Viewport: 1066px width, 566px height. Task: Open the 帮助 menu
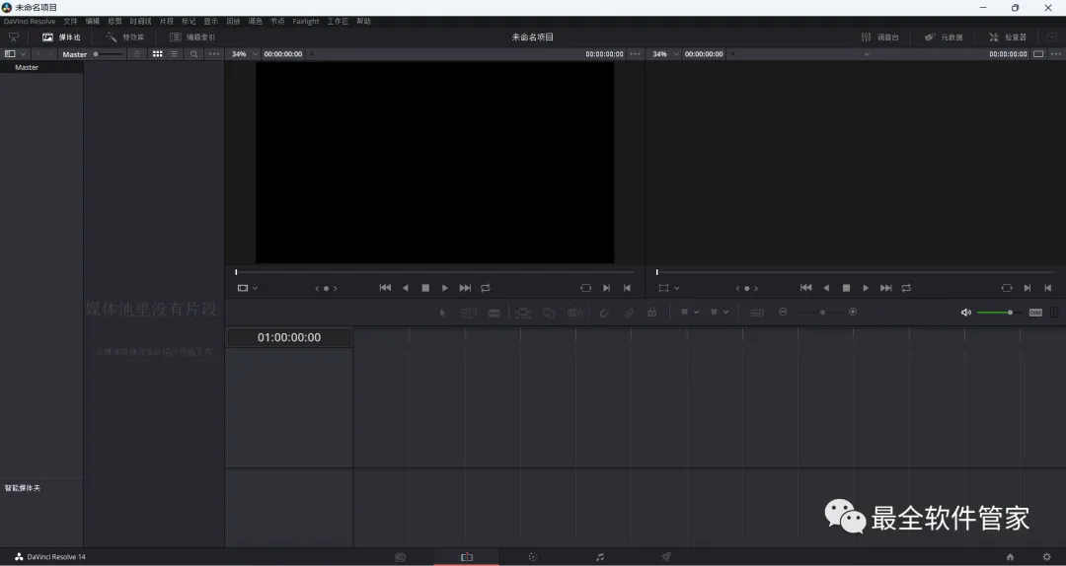coord(363,22)
